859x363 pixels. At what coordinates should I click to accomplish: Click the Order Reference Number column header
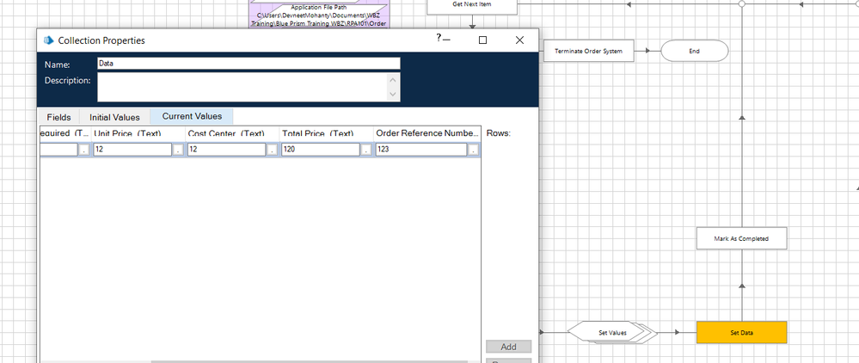(x=427, y=133)
